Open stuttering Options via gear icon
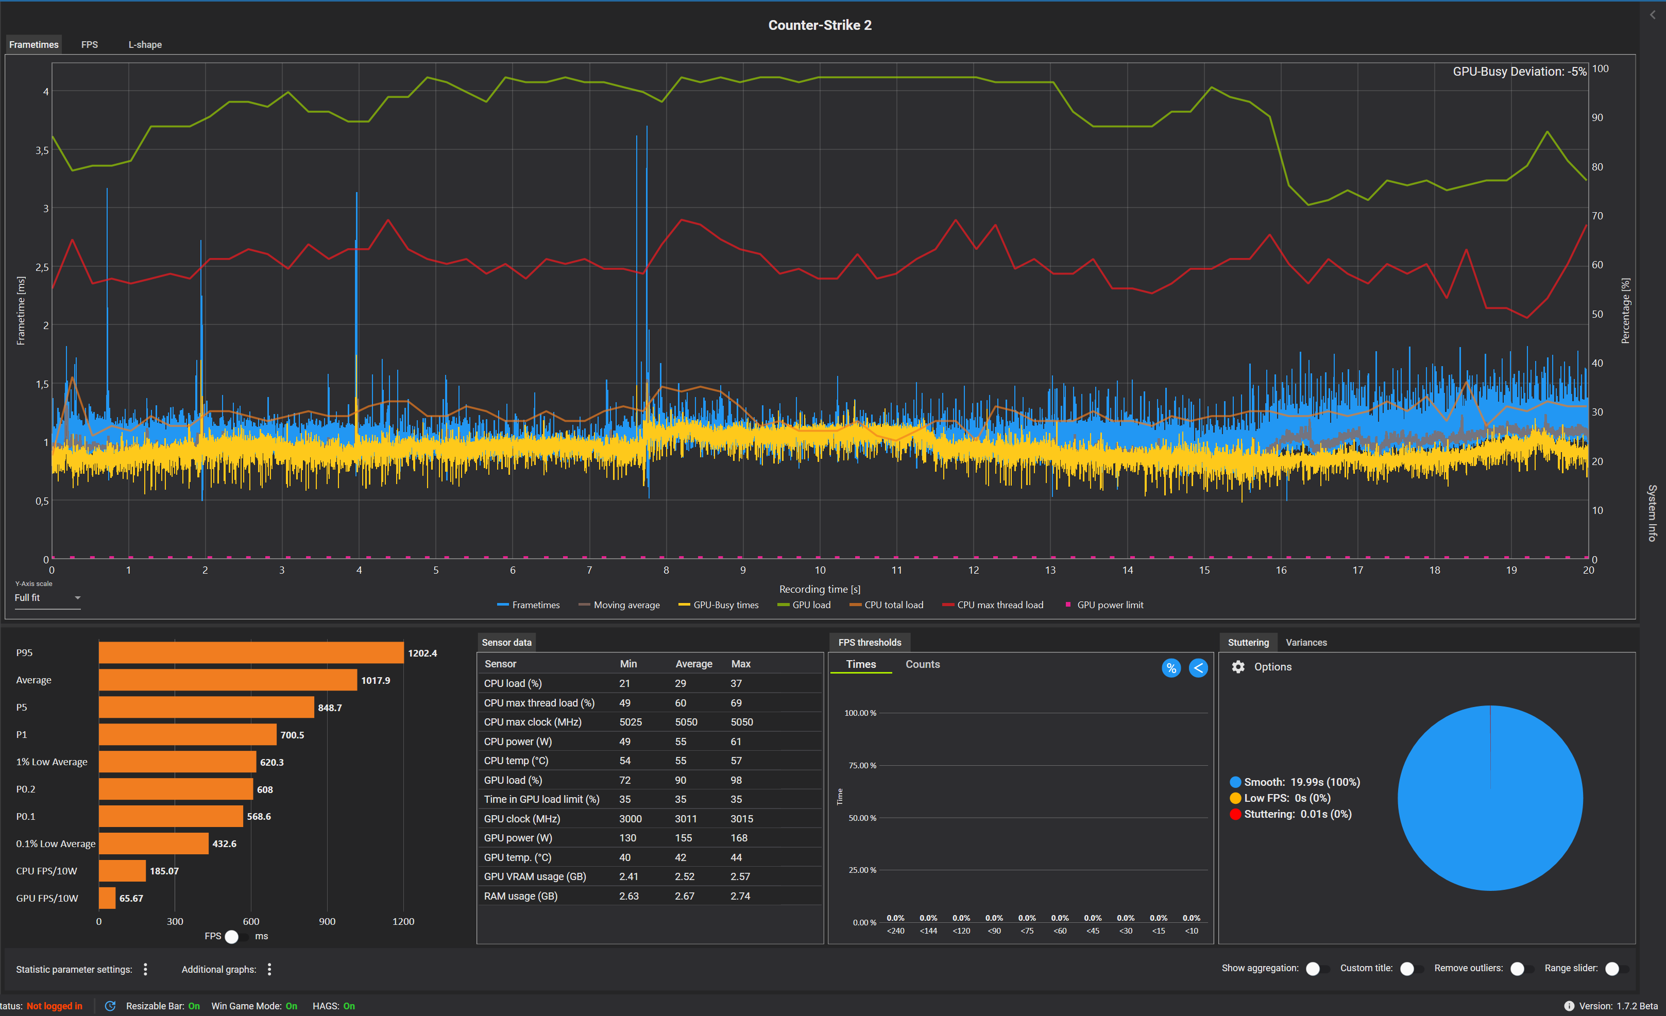1666x1016 pixels. click(x=1238, y=666)
